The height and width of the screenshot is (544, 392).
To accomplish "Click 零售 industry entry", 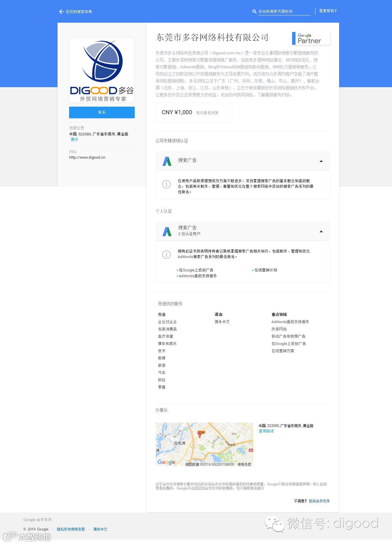I will pos(162,387).
